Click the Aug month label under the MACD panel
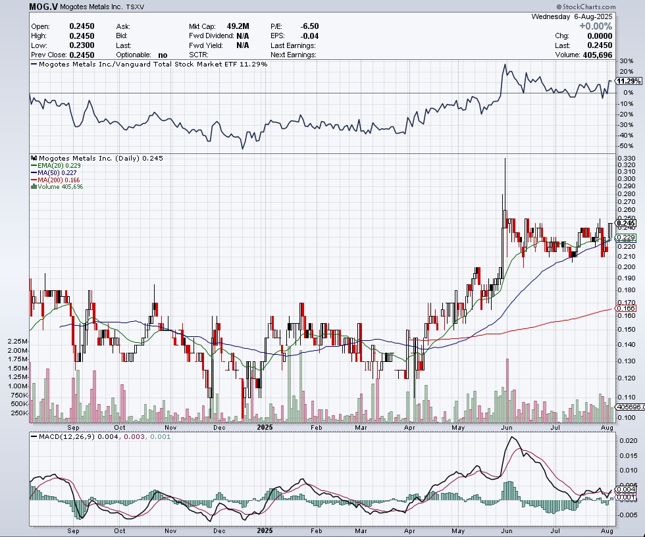Viewport: 645px width, 537px height. (x=607, y=531)
